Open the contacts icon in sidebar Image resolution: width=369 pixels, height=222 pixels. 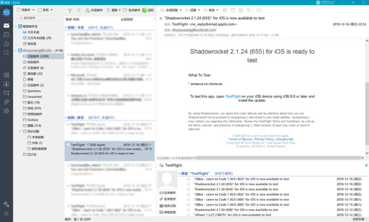pos(6,44)
